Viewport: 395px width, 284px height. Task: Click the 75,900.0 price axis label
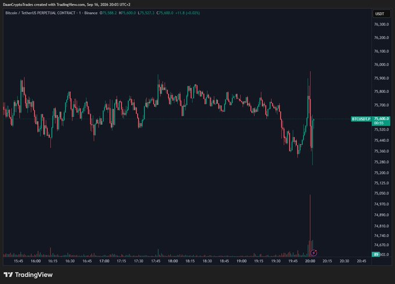(381, 78)
